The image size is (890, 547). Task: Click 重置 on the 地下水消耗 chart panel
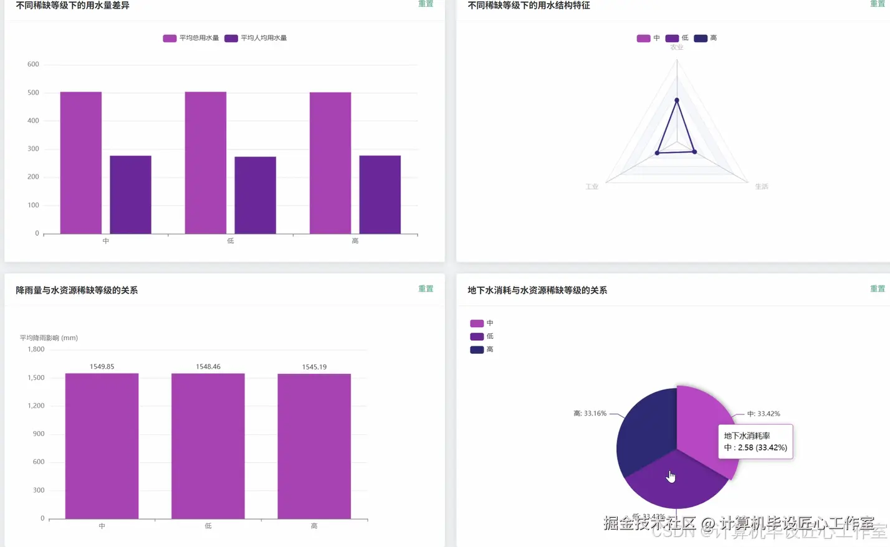point(878,288)
